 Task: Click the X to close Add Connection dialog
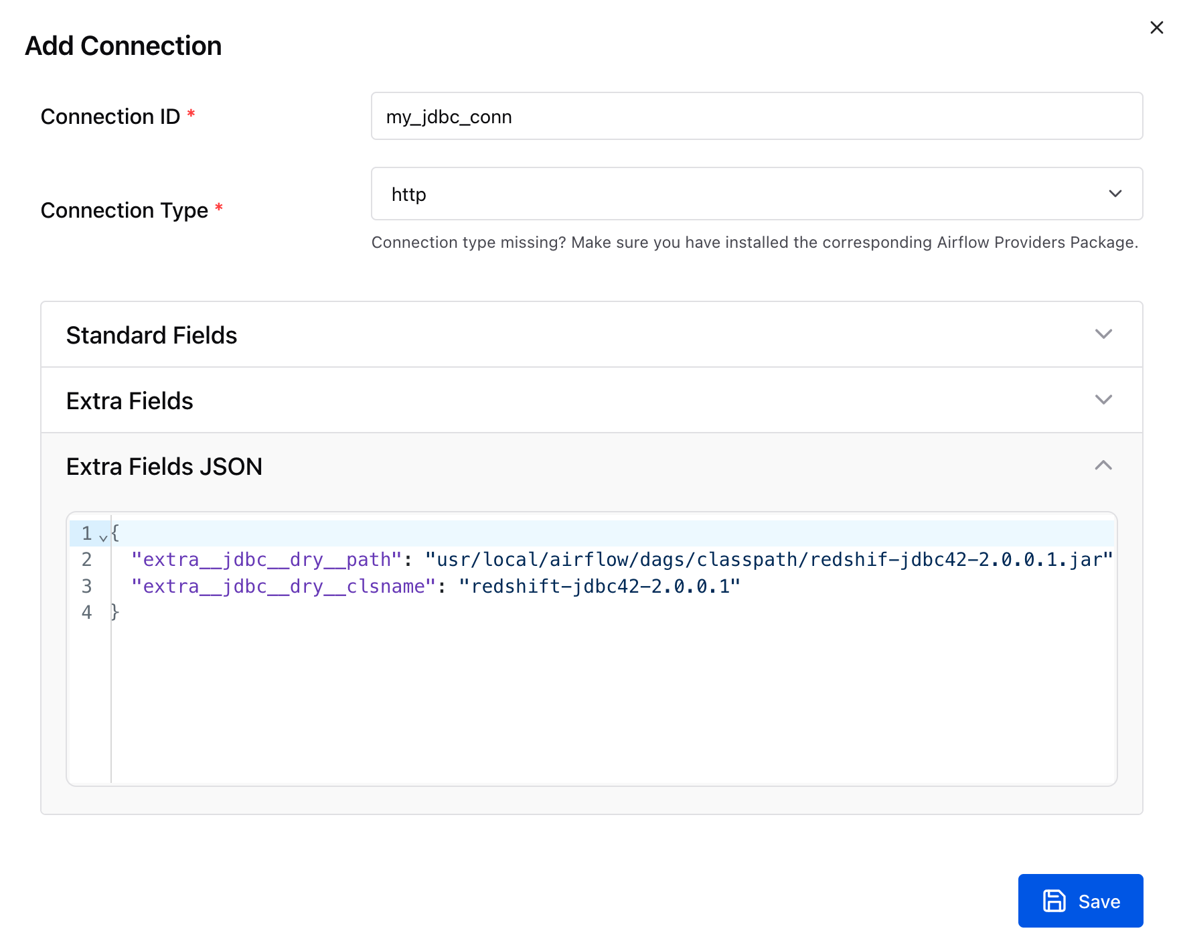(x=1156, y=27)
